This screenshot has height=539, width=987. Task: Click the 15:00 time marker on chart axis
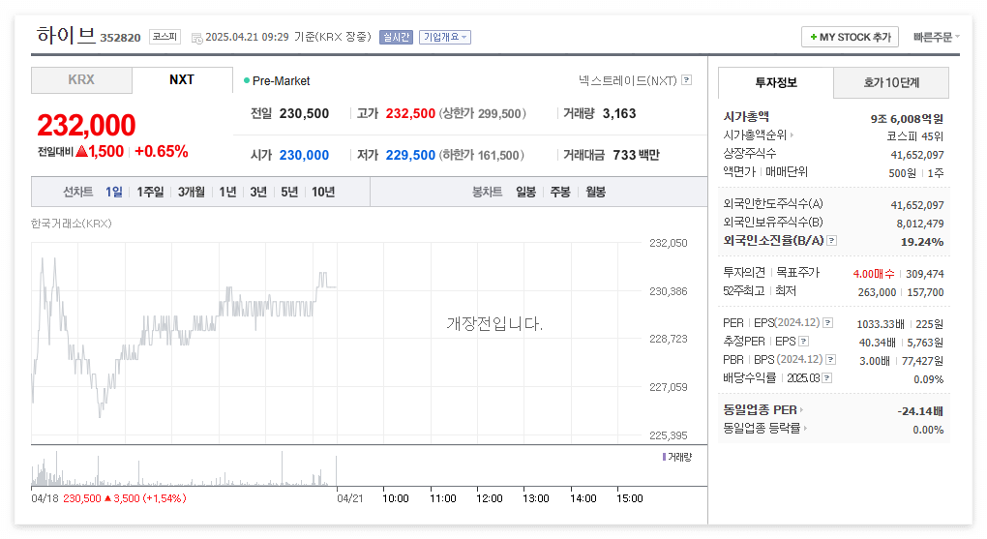(630, 498)
